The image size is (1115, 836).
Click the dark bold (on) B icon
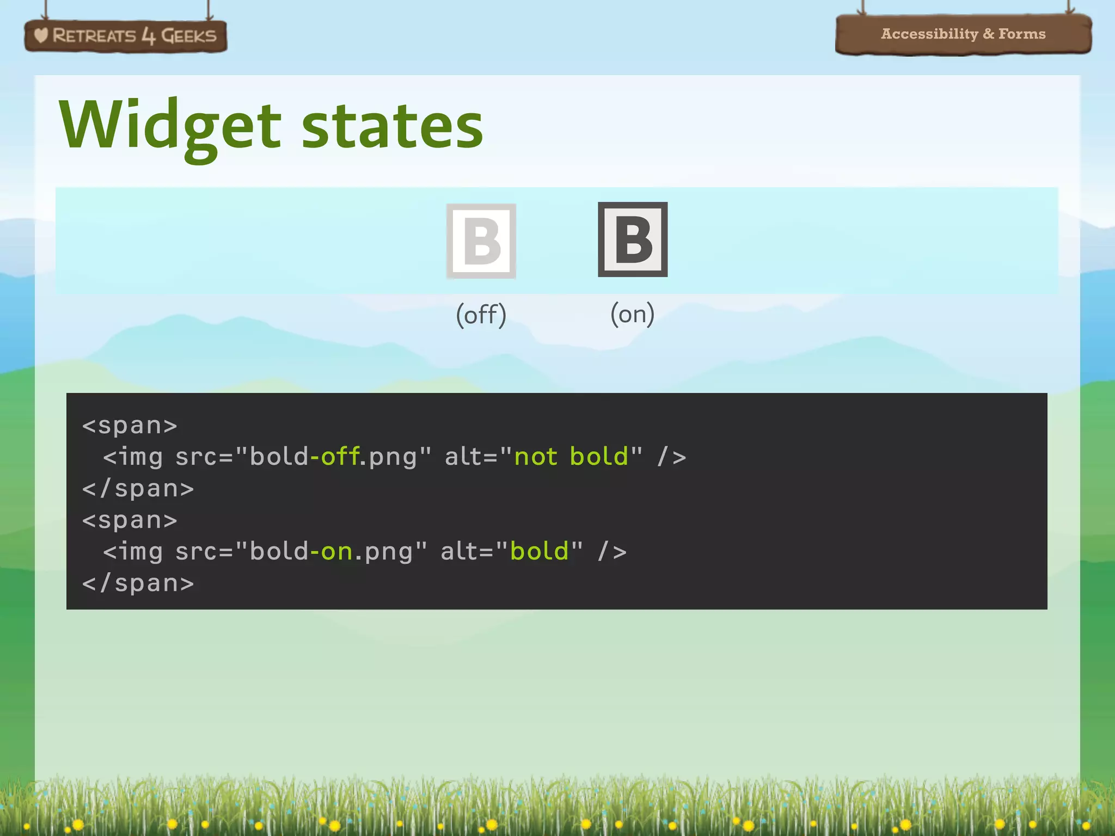click(x=633, y=239)
